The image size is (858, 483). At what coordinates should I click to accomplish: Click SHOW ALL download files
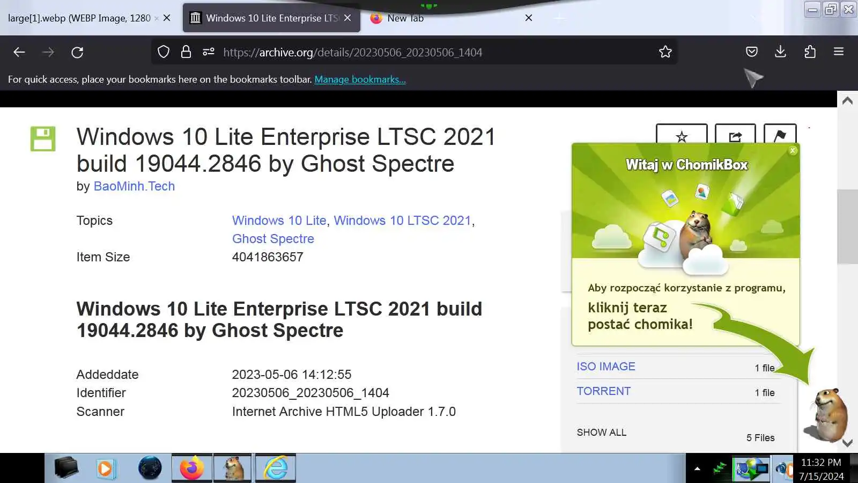(x=602, y=433)
